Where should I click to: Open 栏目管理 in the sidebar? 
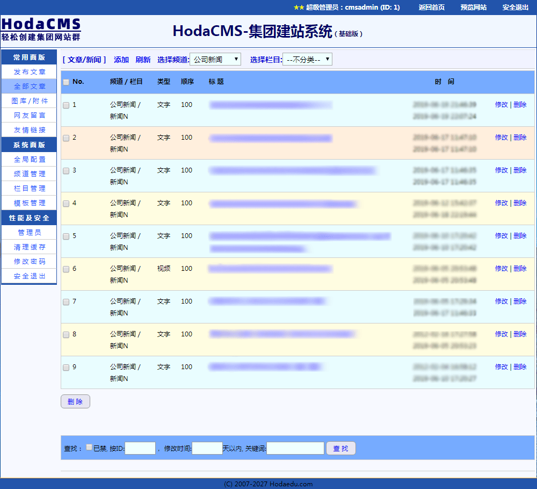click(x=29, y=189)
